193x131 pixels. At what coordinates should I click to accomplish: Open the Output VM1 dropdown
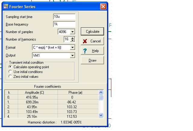tap(72, 56)
